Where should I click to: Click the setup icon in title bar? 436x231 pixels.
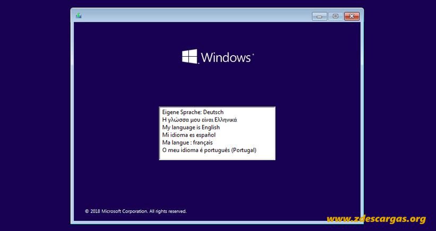[79, 15]
